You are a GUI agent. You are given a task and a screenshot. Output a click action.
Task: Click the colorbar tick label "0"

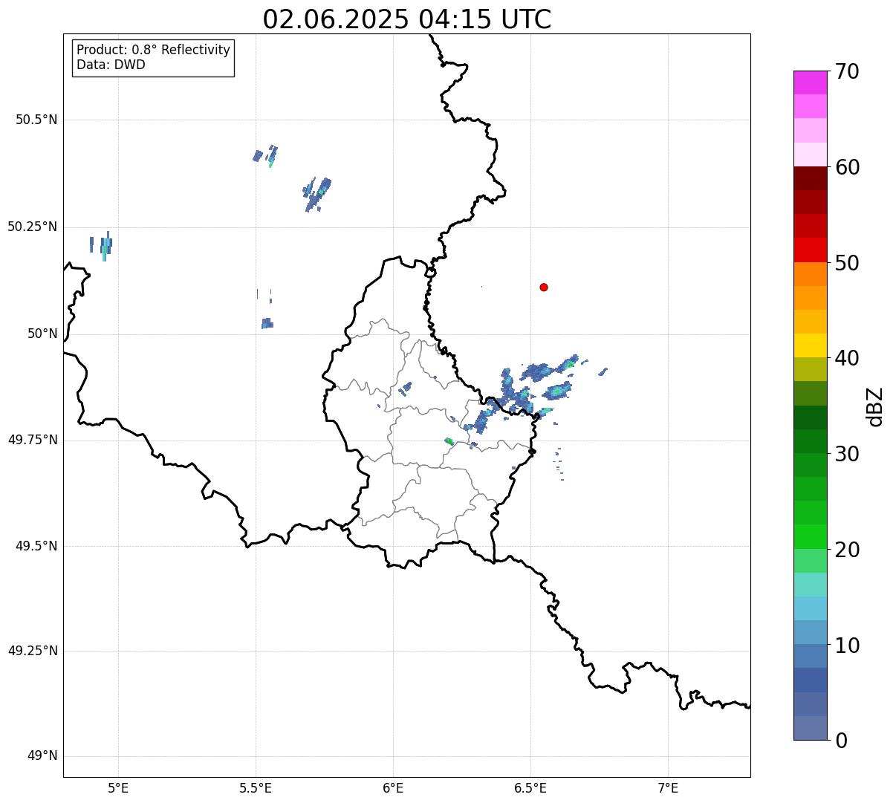point(840,741)
